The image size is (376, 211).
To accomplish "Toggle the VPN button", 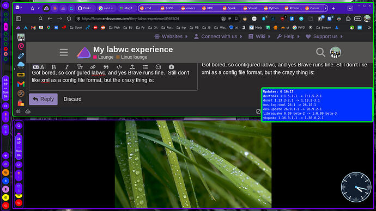I will 357,18.
